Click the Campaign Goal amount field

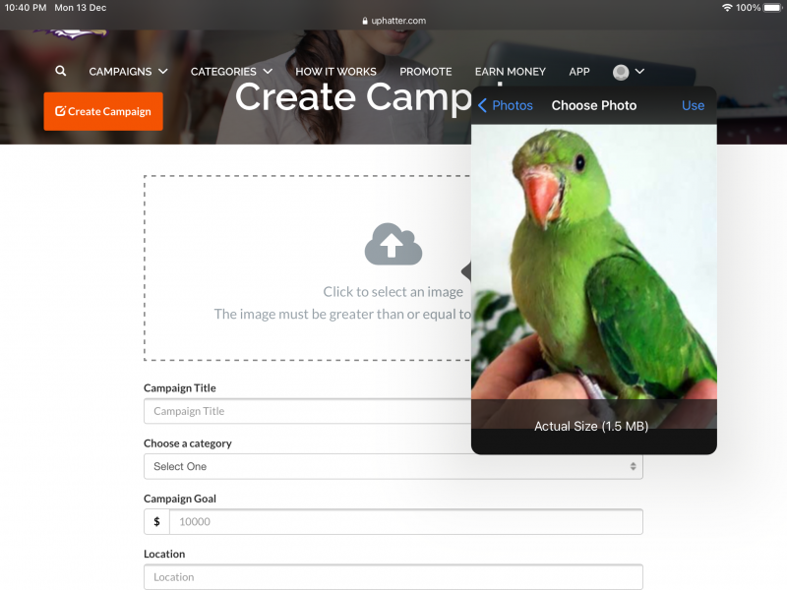(406, 522)
